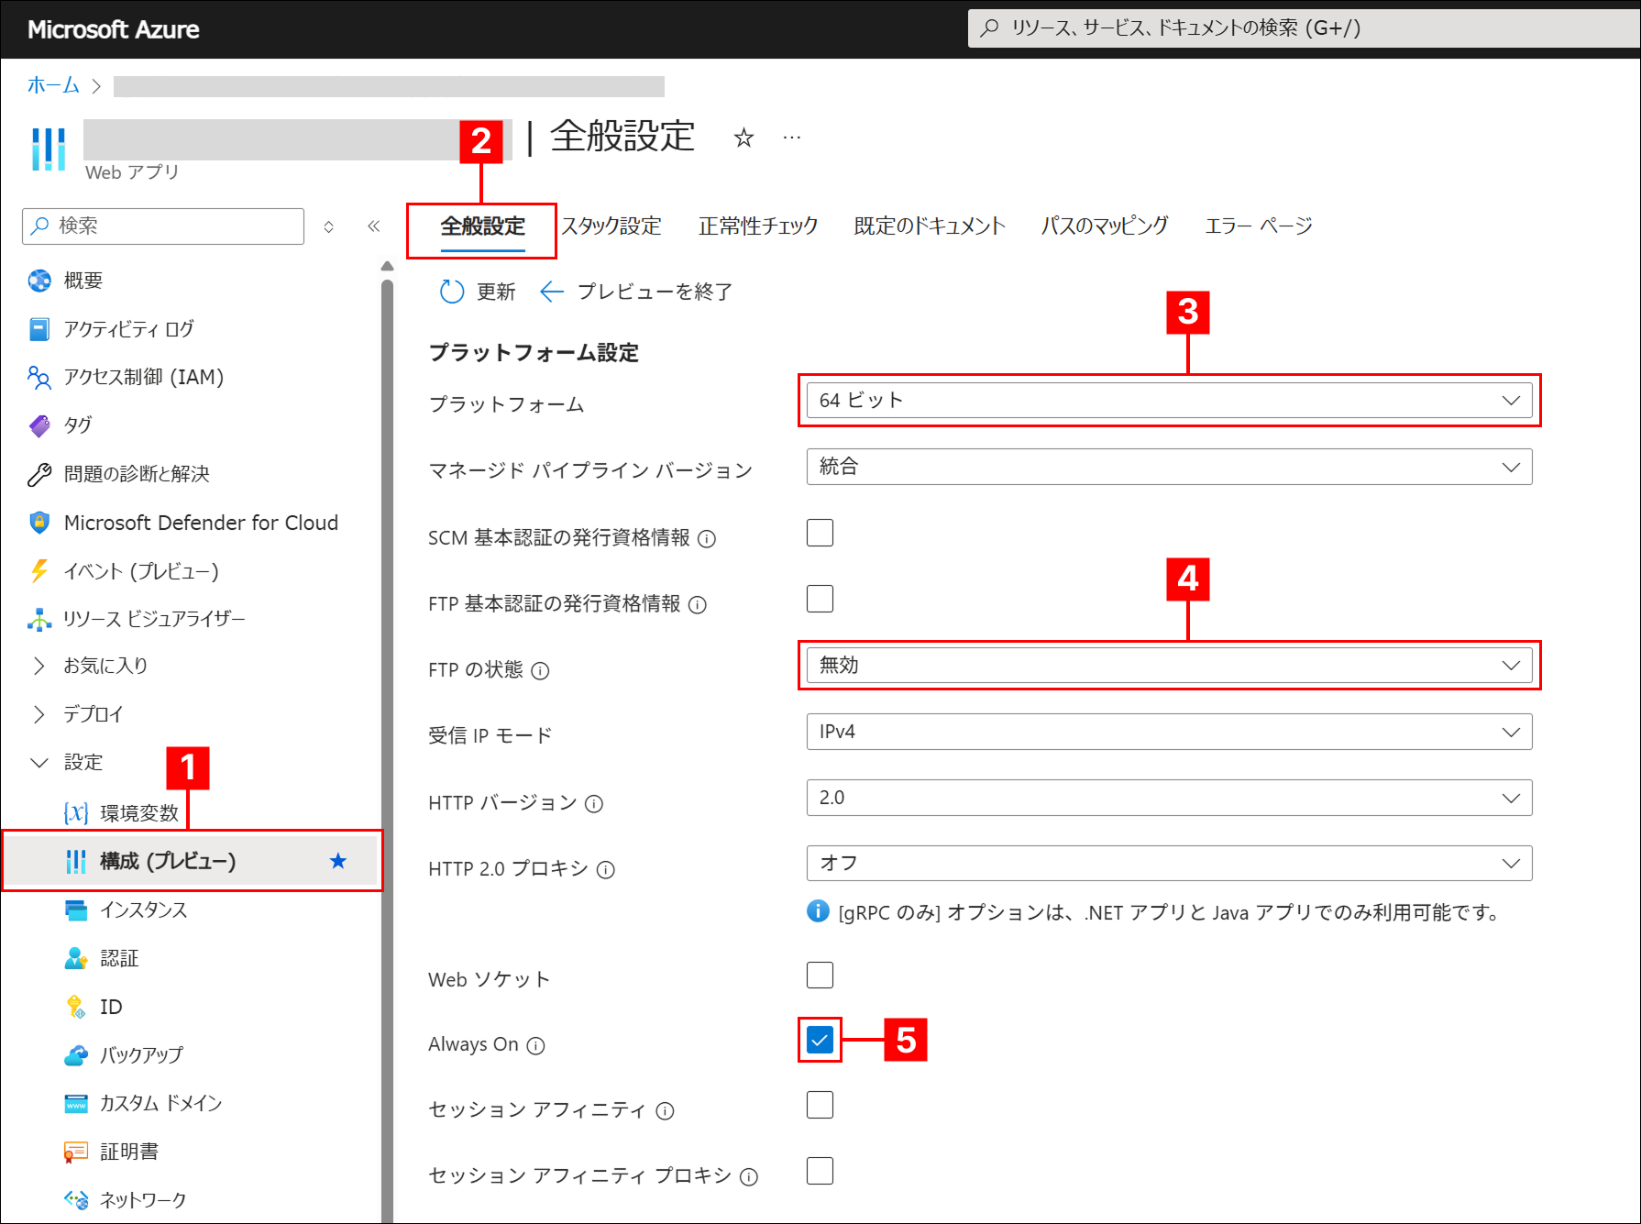Collapse the sidebar with double chevron icon
The height and width of the screenshot is (1224, 1641).
374,226
